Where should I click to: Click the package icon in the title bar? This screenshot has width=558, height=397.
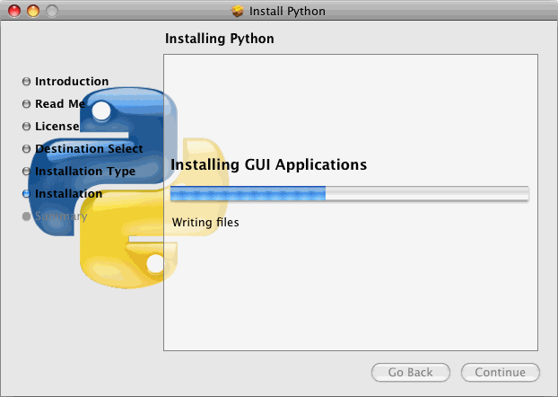238,12
